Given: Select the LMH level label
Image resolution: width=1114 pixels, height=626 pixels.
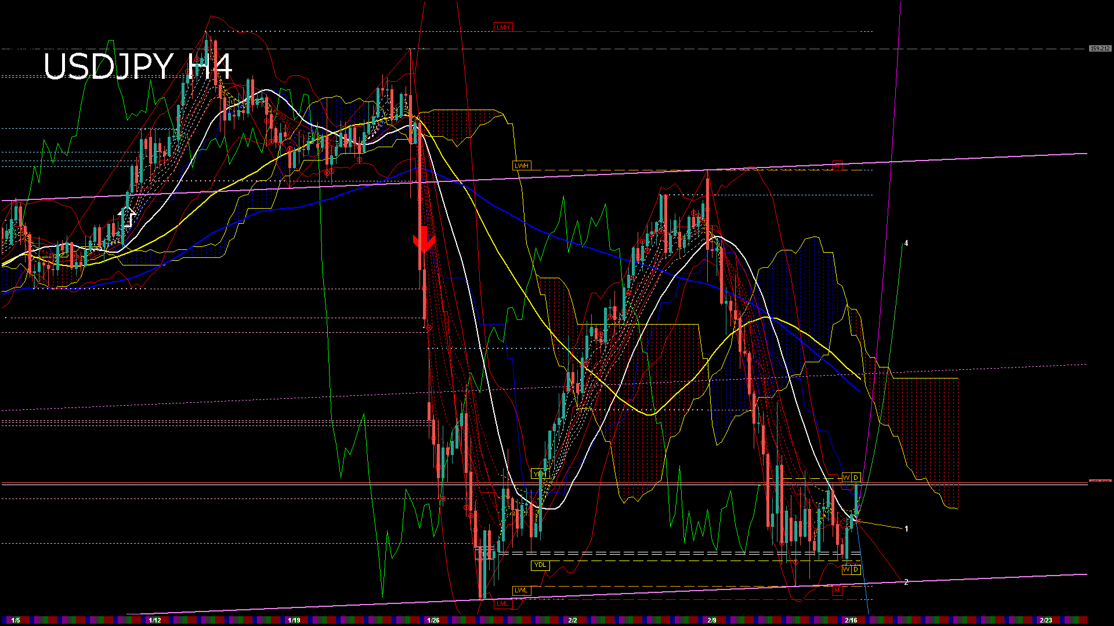Looking at the screenshot, I should tap(502, 27).
